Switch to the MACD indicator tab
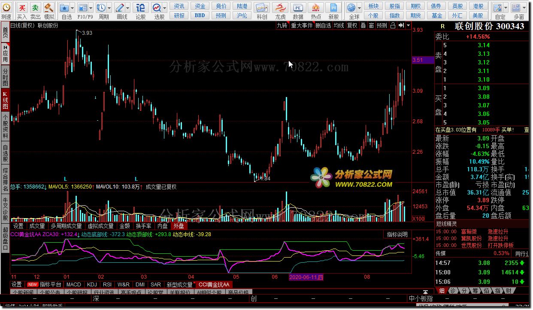Screen dimensions: 533x310 coord(74,284)
